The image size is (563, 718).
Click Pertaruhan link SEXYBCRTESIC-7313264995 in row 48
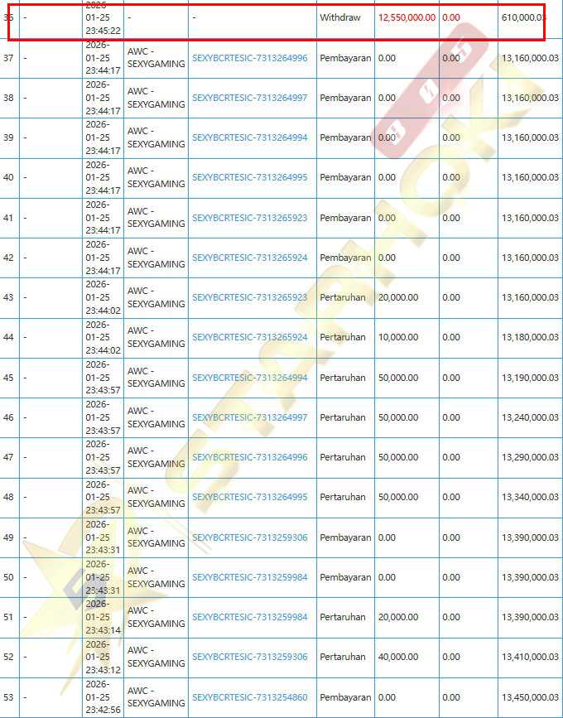249,497
